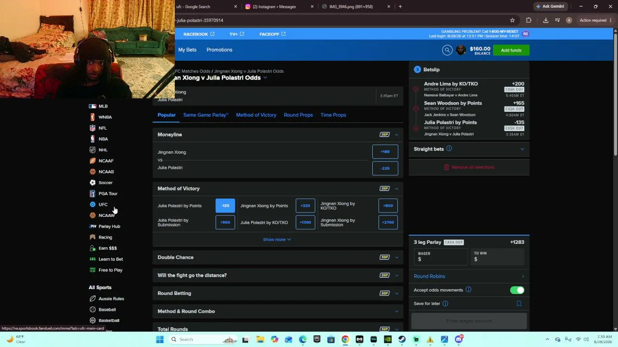Open the Promotions page

tap(219, 50)
